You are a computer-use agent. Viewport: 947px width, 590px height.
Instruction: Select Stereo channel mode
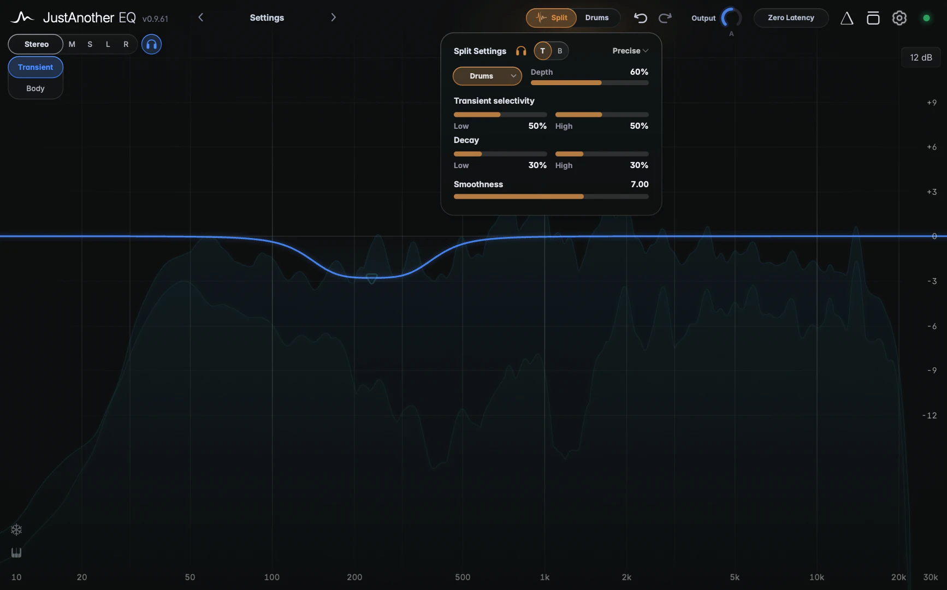36,44
